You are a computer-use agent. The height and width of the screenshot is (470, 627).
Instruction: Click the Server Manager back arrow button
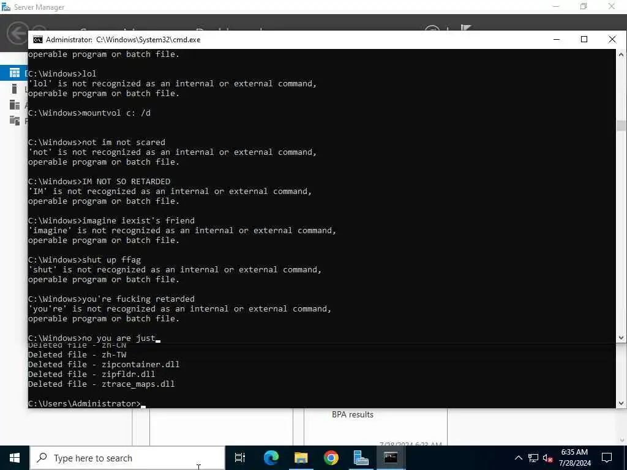point(18,33)
